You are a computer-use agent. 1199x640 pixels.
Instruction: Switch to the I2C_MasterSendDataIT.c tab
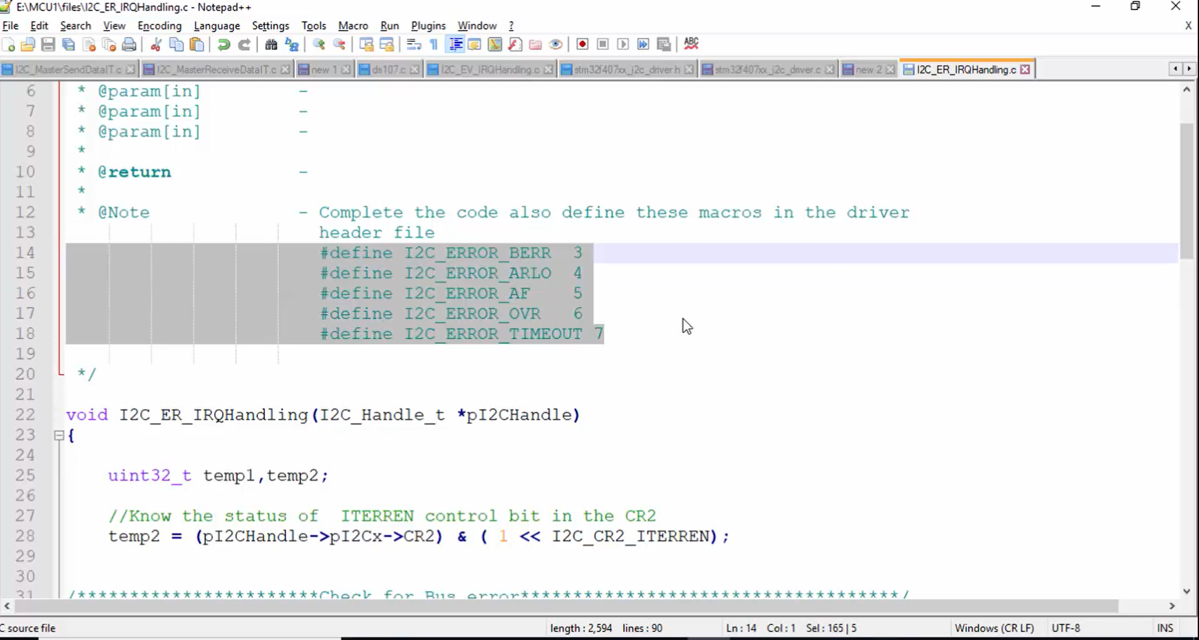[x=68, y=69]
